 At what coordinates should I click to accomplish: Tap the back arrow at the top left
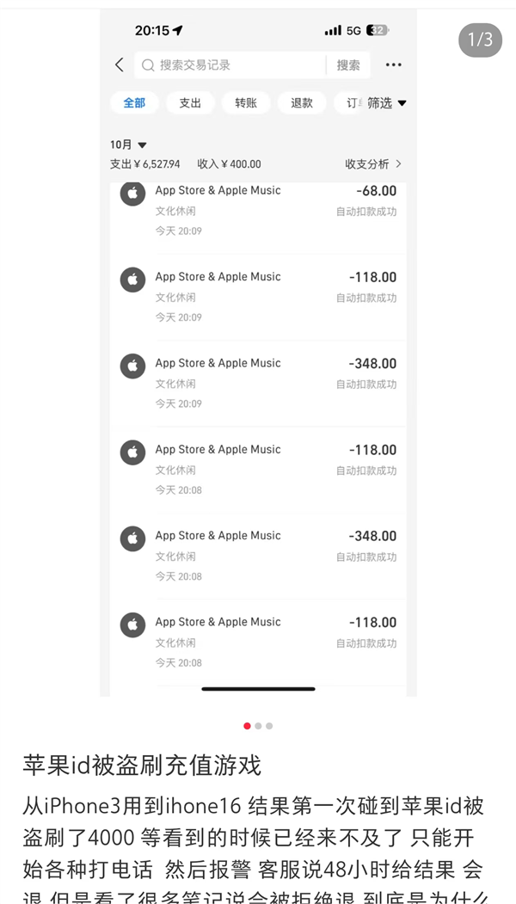click(x=120, y=65)
